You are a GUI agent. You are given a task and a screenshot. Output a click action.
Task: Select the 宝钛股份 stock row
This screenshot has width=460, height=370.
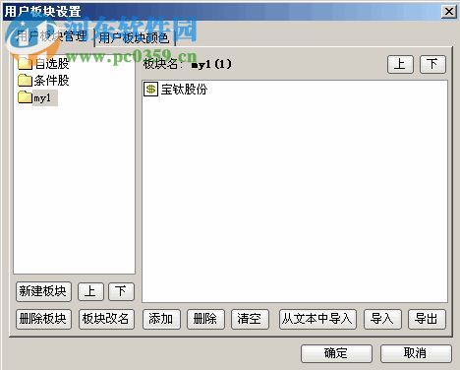click(176, 89)
